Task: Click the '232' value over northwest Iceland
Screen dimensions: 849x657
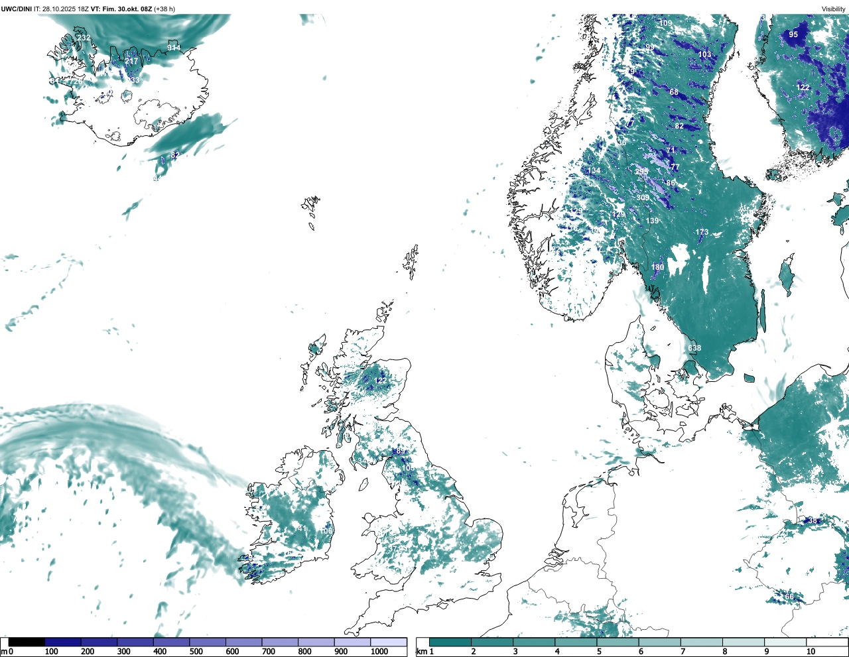Action: click(84, 38)
